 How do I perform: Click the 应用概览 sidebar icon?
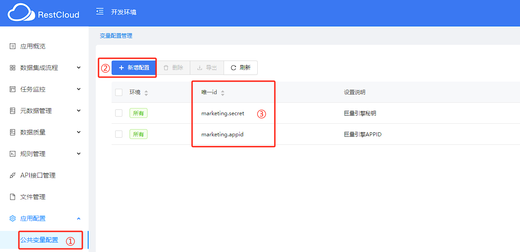click(13, 46)
